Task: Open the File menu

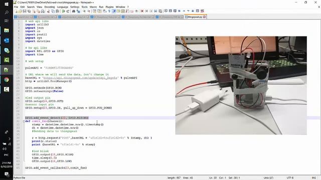Action: click(x=16, y=7)
